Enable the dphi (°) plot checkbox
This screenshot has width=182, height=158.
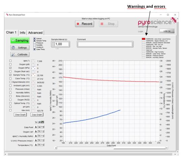(x=10, y=61)
